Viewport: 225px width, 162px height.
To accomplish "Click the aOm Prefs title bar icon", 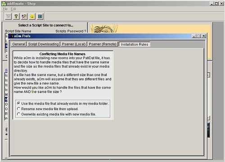I will click(11, 36).
